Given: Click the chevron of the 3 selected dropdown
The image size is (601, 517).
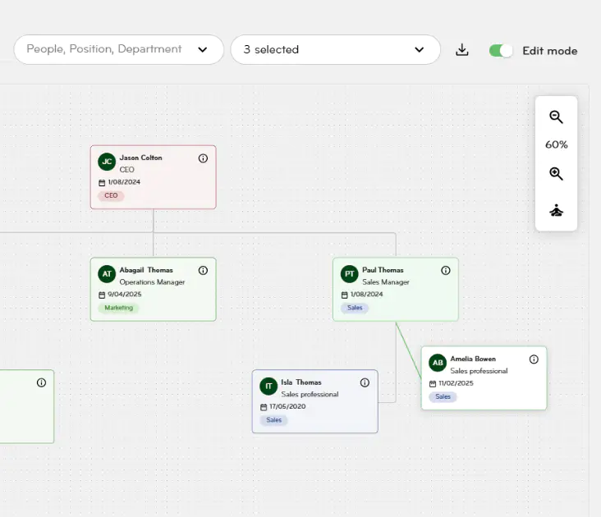Looking at the screenshot, I should 420,49.
